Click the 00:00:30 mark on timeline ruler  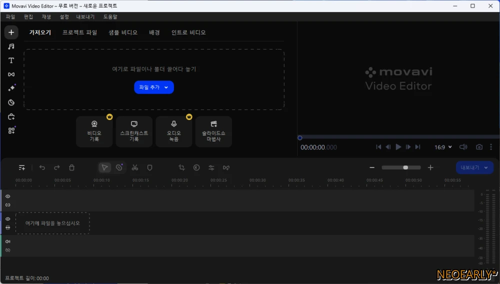click(x=257, y=180)
